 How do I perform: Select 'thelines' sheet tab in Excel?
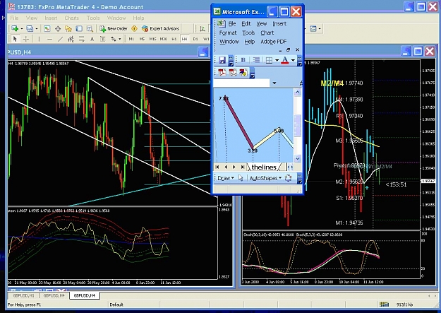(x=264, y=167)
